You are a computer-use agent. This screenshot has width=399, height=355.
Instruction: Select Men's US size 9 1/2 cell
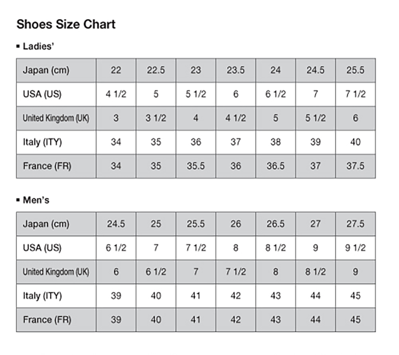pyautogui.click(x=355, y=248)
